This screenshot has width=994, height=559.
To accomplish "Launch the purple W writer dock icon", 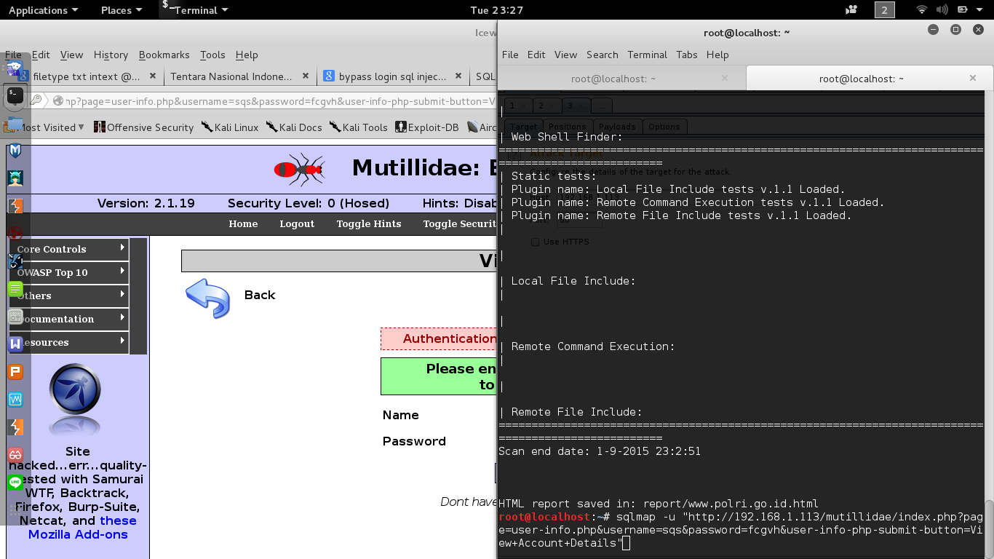I will click(x=15, y=344).
